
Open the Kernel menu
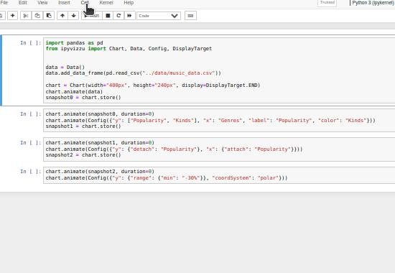[106, 3]
